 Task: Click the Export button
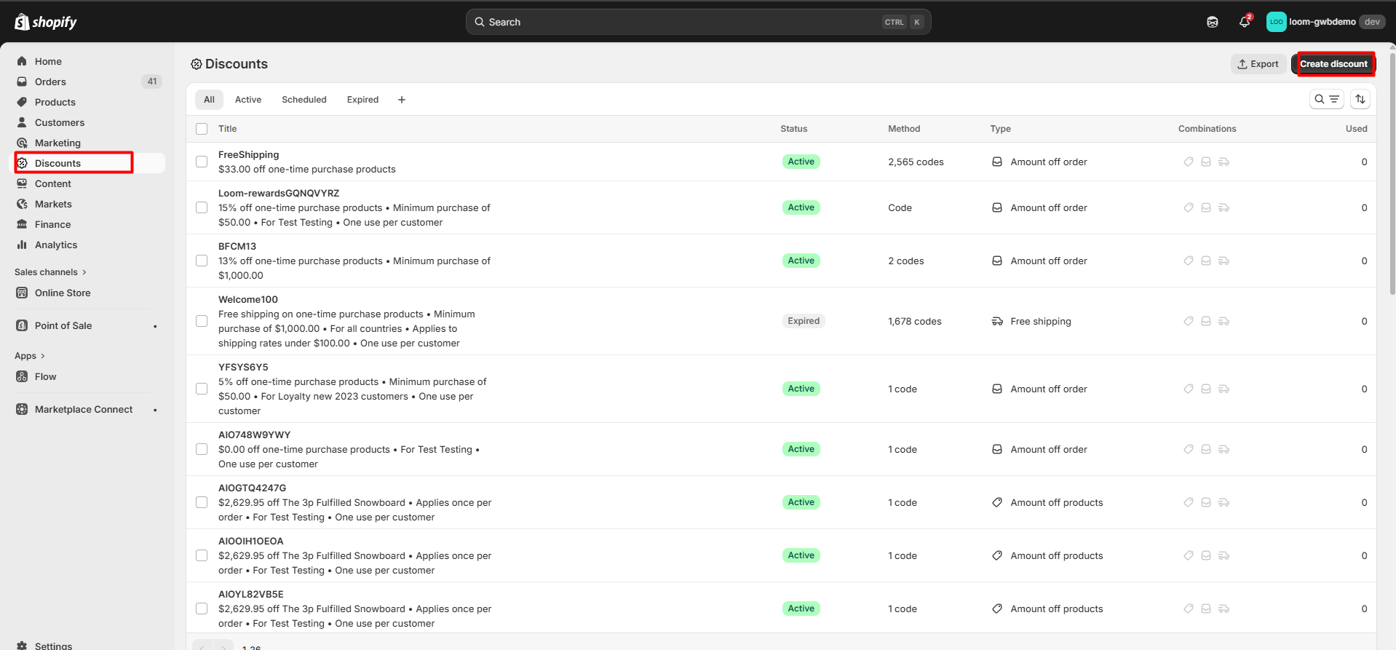[x=1258, y=64]
